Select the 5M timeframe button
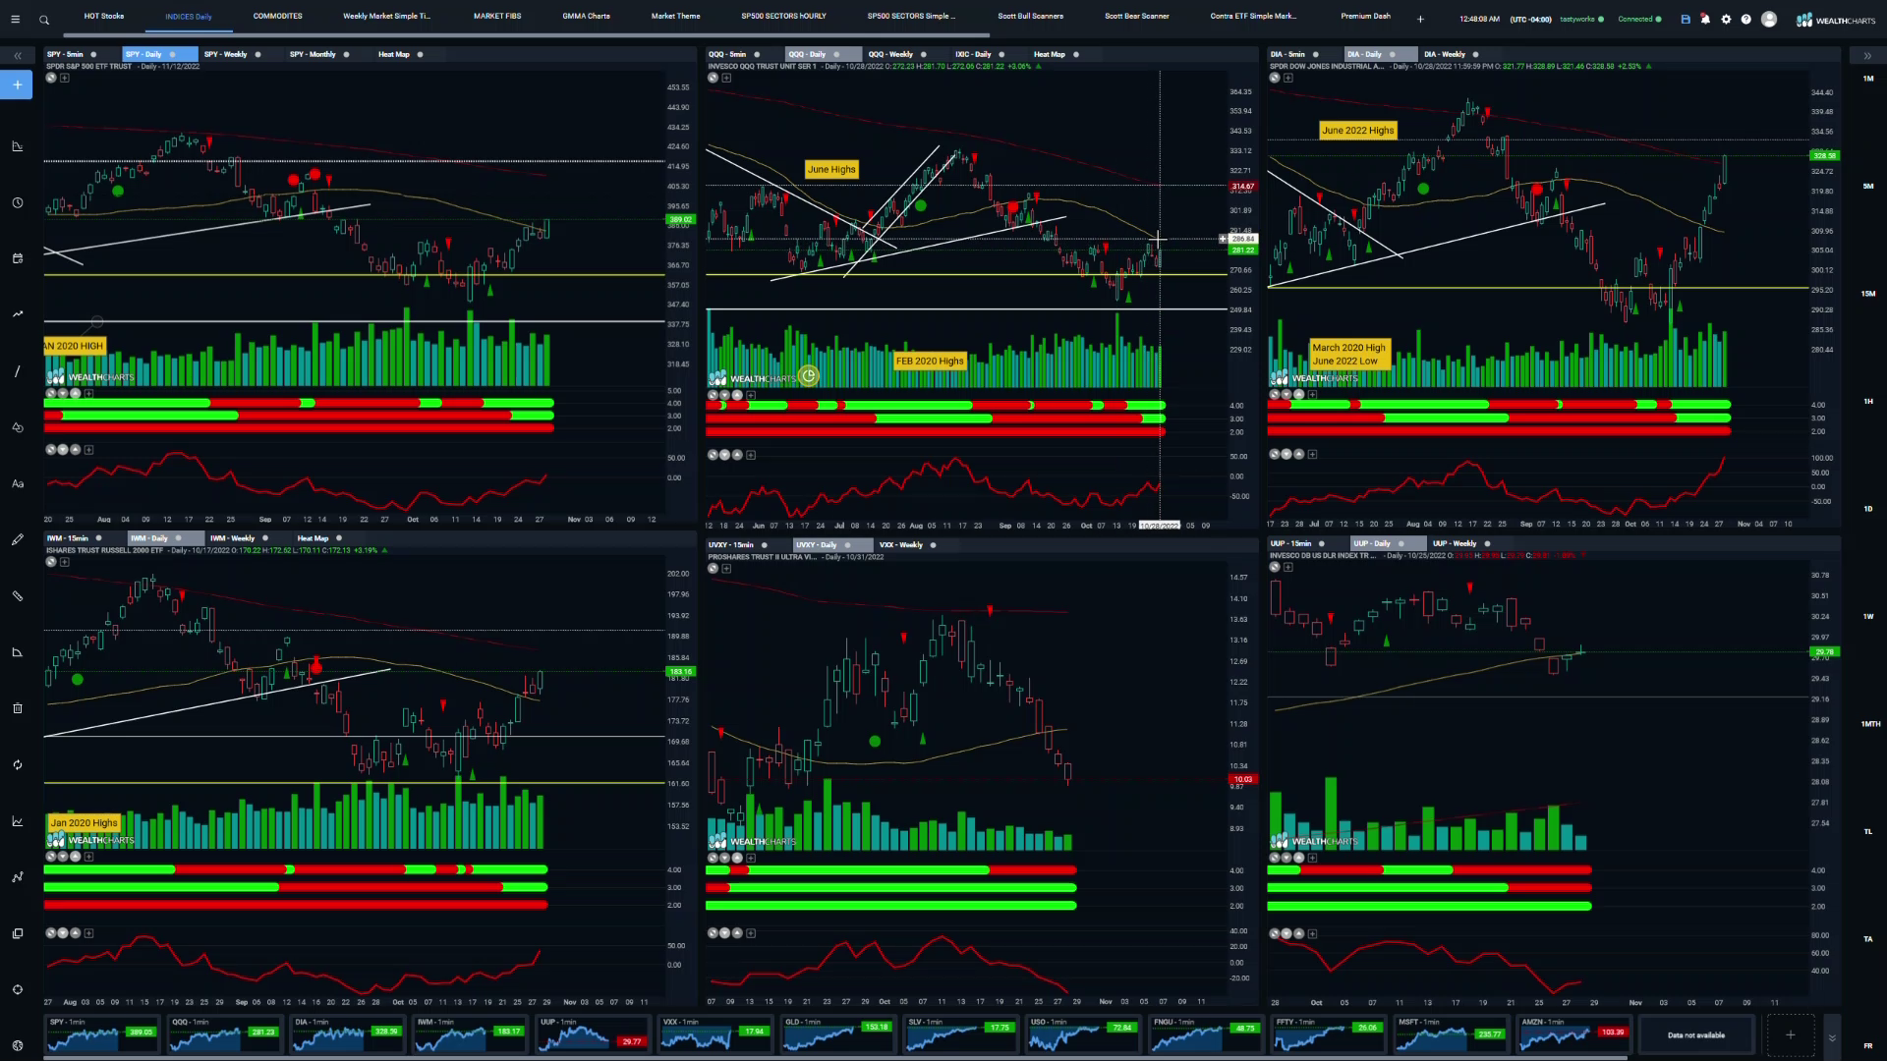 (1867, 186)
